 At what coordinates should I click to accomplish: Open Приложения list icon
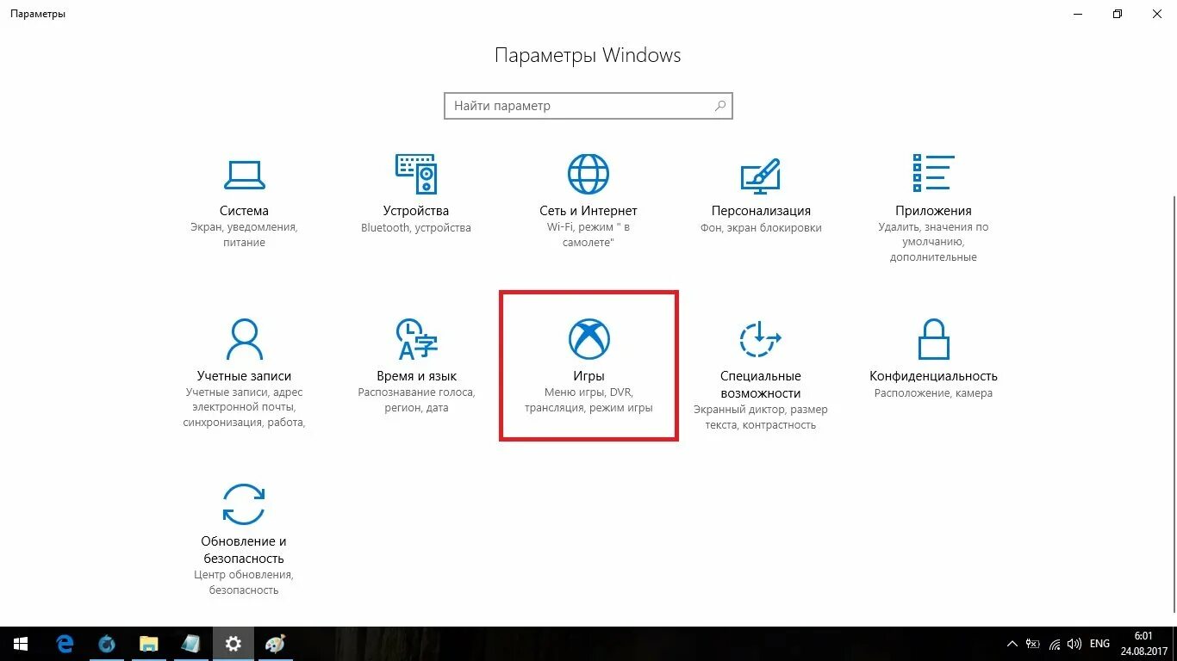(x=933, y=173)
